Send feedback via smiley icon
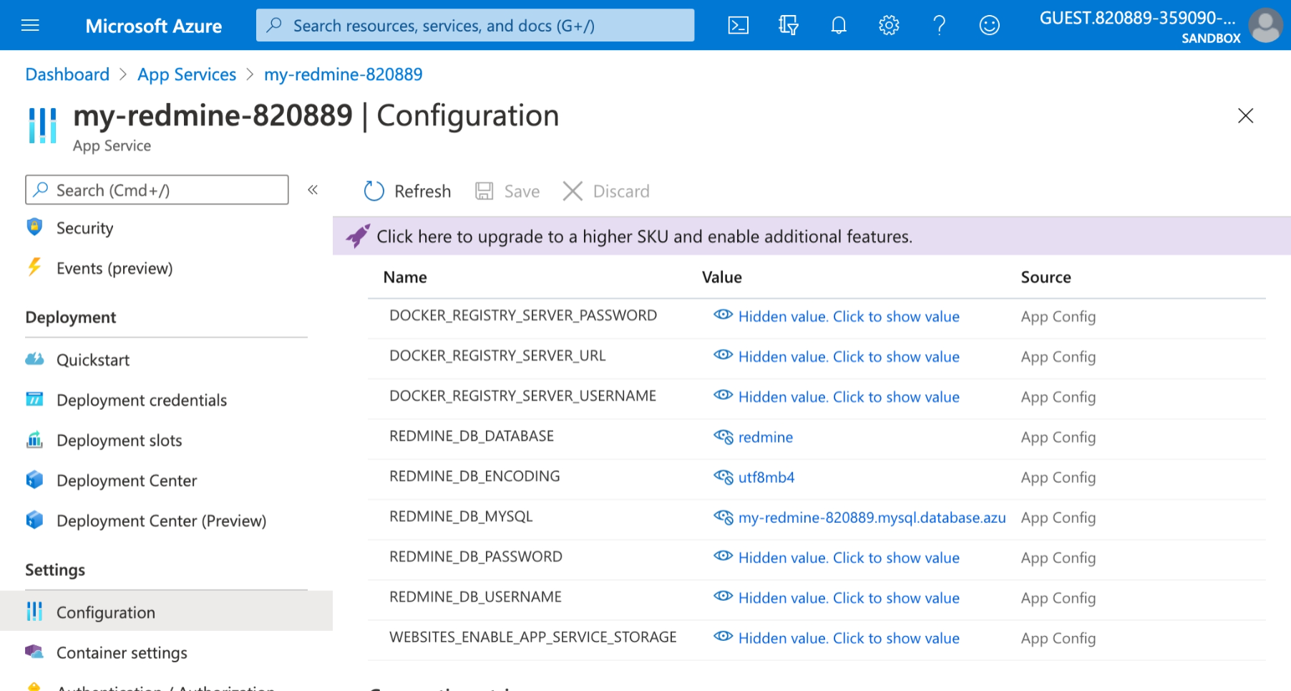The image size is (1291, 691). tap(989, 24)
